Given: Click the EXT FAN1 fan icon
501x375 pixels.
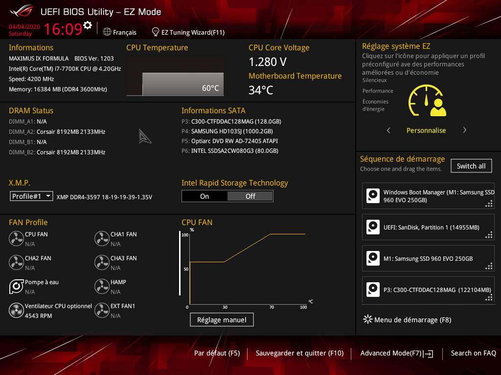Looking at the screenshot, I should pyautogui.click(x=102, y=310).
